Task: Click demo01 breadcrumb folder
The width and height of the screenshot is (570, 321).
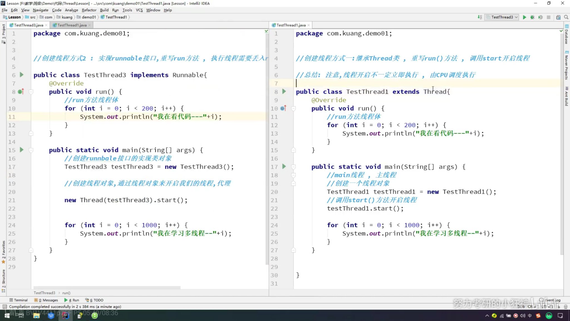Action: coord(87,17)
